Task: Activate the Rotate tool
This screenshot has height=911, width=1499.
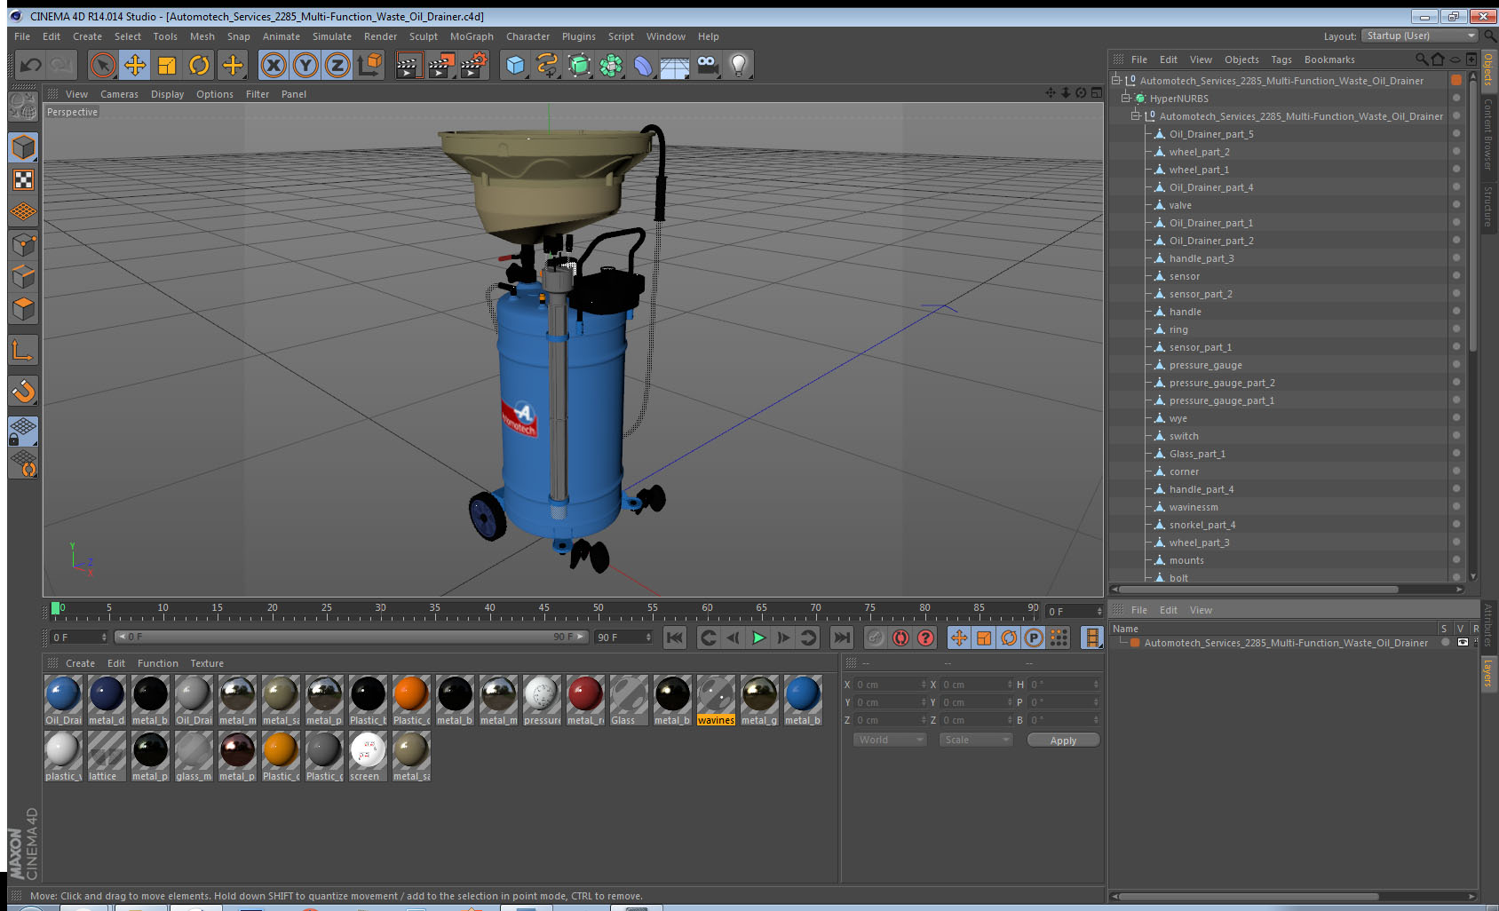Action: click(x=199, y=65)
